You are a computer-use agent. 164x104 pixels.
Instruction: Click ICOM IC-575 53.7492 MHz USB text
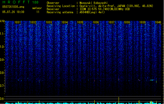coord(105,9)
